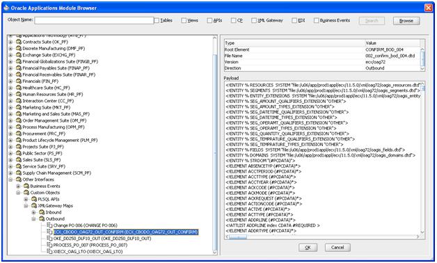The image size is (437, 263).
Task: Click the Other Interfaces folder icon
Action: [x=18, y=180]
